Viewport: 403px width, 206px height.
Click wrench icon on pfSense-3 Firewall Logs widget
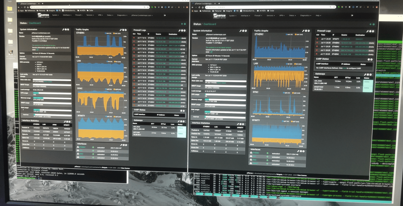point(367,31)
